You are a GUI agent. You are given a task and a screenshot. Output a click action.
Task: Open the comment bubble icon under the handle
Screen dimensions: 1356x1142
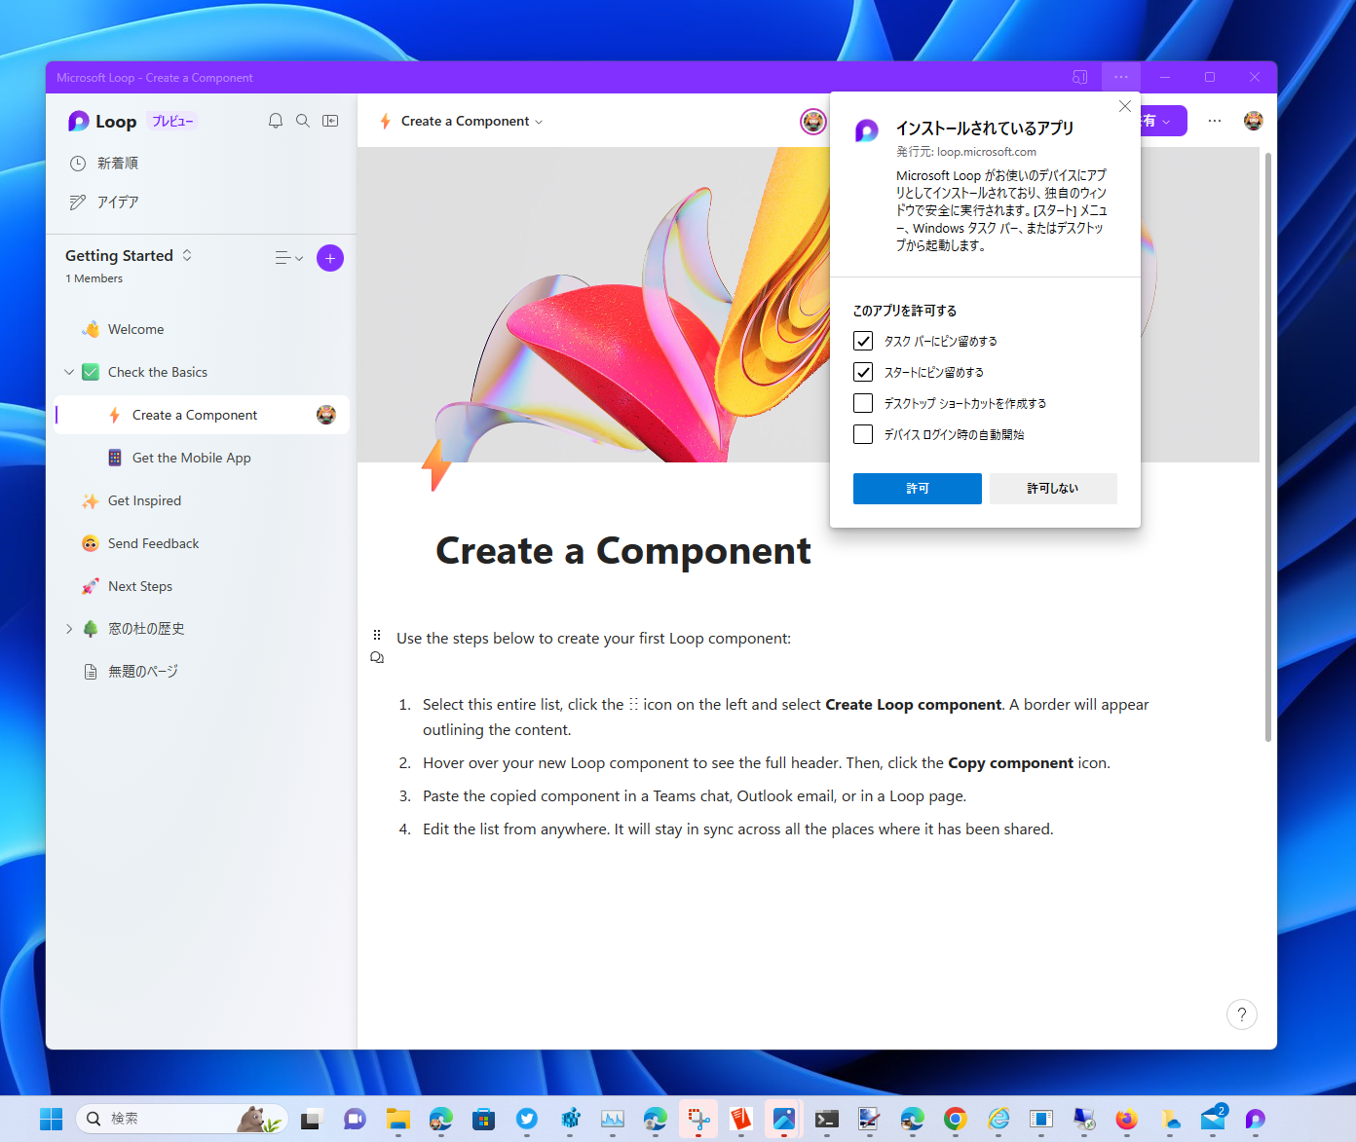click(x=377, y=657)
